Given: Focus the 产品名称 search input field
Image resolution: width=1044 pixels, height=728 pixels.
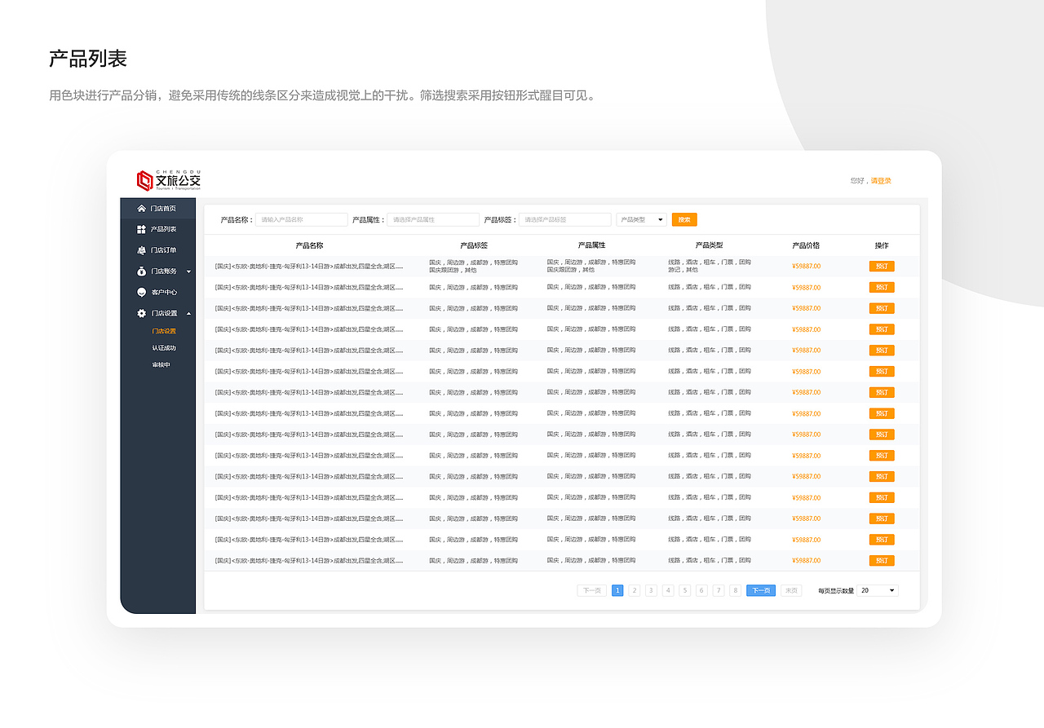Looking at the screenshot, I should coord(302,219).
